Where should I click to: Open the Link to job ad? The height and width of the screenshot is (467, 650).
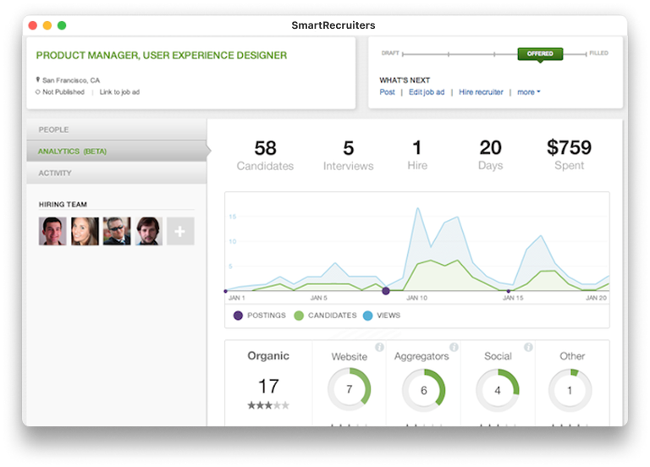click(x=119, y=92)
